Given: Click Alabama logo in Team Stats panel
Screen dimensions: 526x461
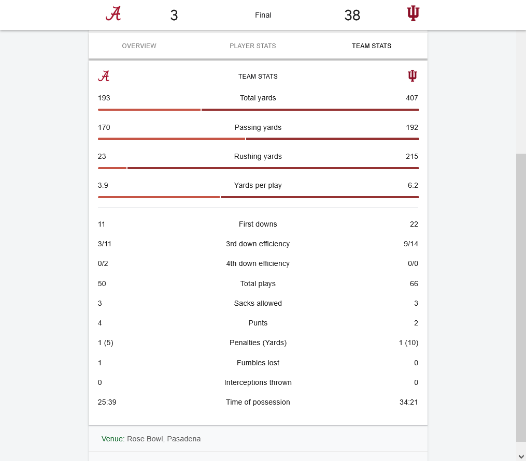Looking at the screenshot, I should tap(104, 76).
